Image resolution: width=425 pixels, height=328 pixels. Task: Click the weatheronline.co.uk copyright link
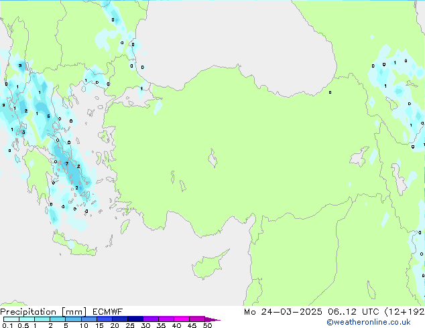[369, 322]
